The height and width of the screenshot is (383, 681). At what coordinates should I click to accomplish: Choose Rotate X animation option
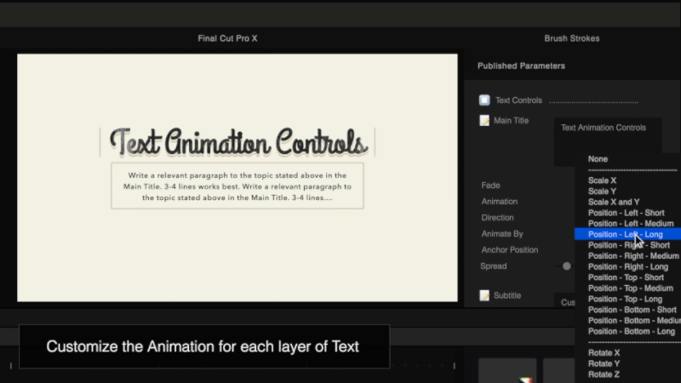(x=604, y=353)
